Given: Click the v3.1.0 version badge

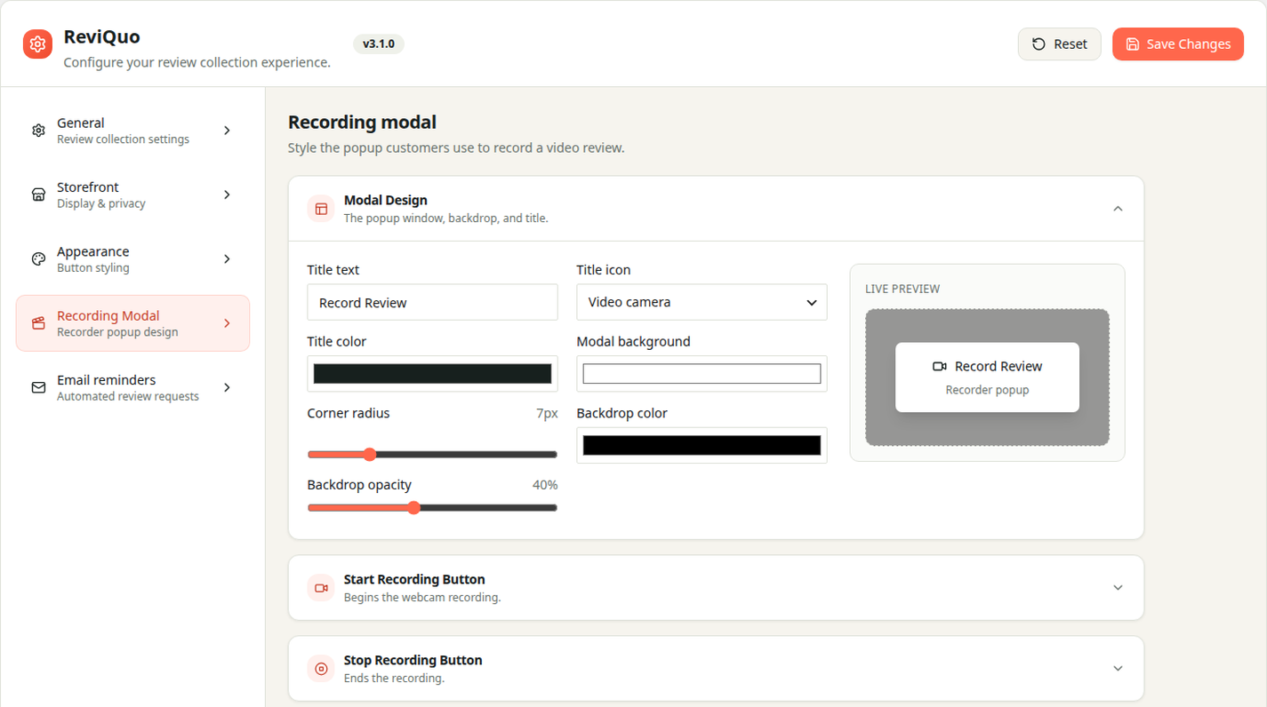Looking at the screenshot, I should [x=379, y=44].
